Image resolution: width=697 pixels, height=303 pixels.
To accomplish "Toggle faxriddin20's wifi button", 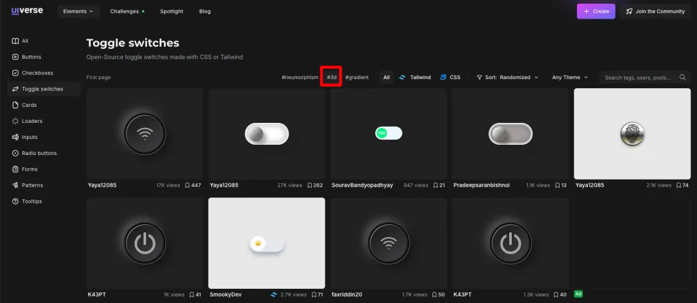I will 389,243.
